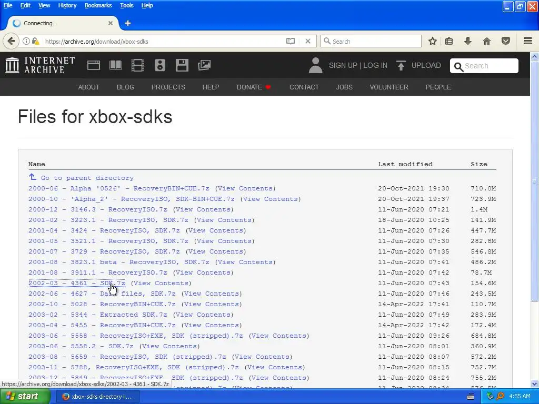Viewport: 539px width, 404px height.
Task: Open the Firefox hamburger menu
Action: (528, 41)
